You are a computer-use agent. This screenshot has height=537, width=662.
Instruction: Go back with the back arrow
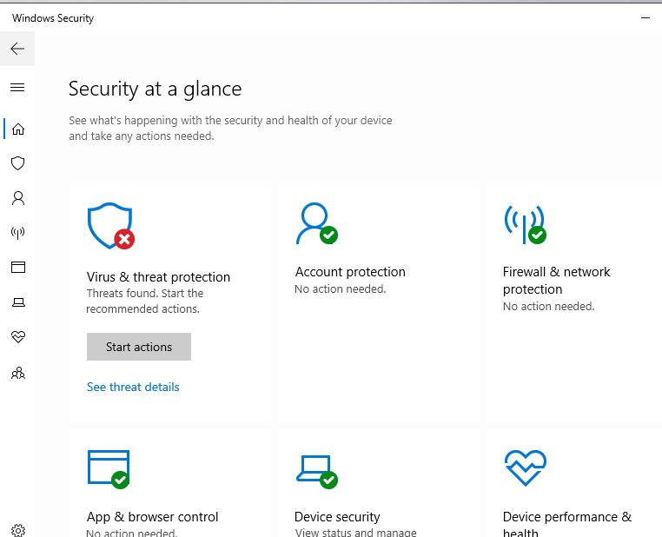click(x=17, y=49)
